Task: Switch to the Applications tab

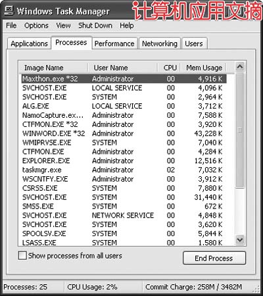Action: [x=30, y=43]
